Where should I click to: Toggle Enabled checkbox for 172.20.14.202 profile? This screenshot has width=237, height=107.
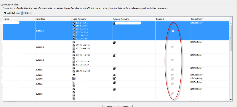coord(173,60)
